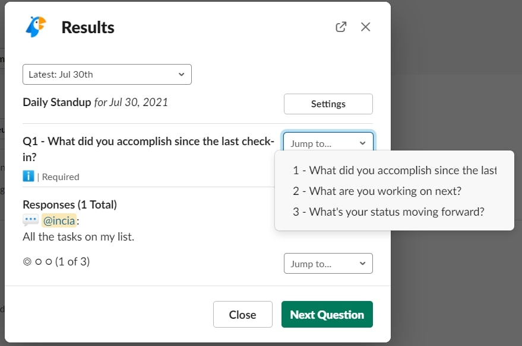Click the @incia user mention
Viewport: 522px width, 346px height.
tap(59, 221)
